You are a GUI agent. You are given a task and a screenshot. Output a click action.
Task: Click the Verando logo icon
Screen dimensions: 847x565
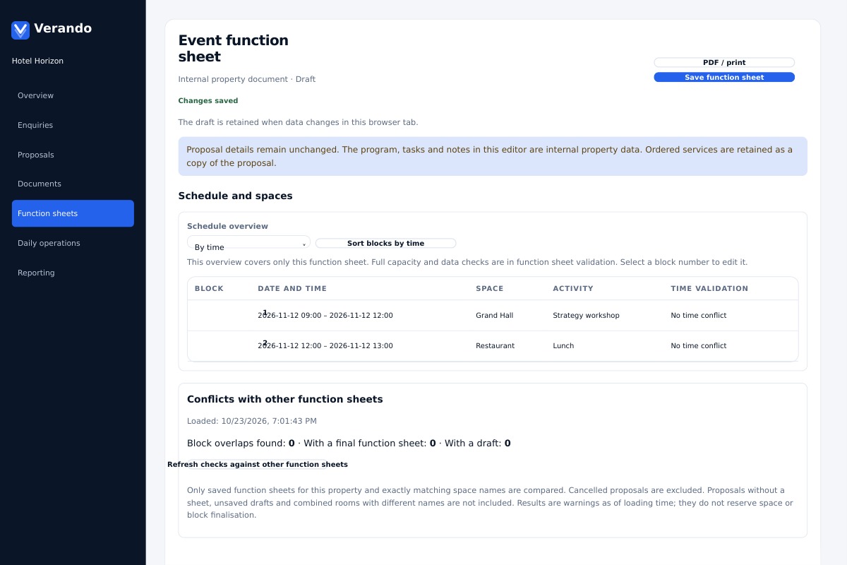click(20, 30)
